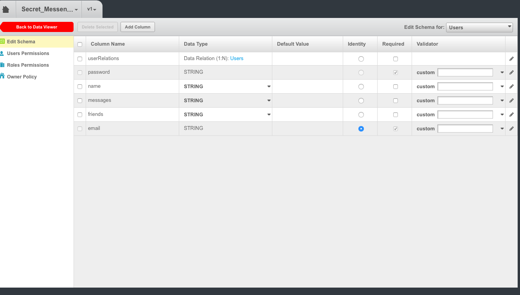Click the messages custom validator field
Image resolution: width=520 pixels, height=295 pixels.
click(x=465, y=101)
